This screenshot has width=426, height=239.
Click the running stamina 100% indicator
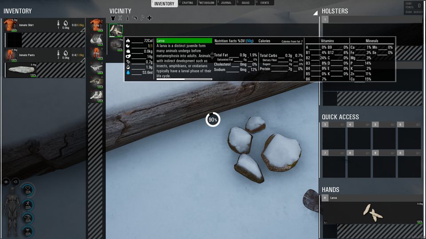[x=28, y=204]
